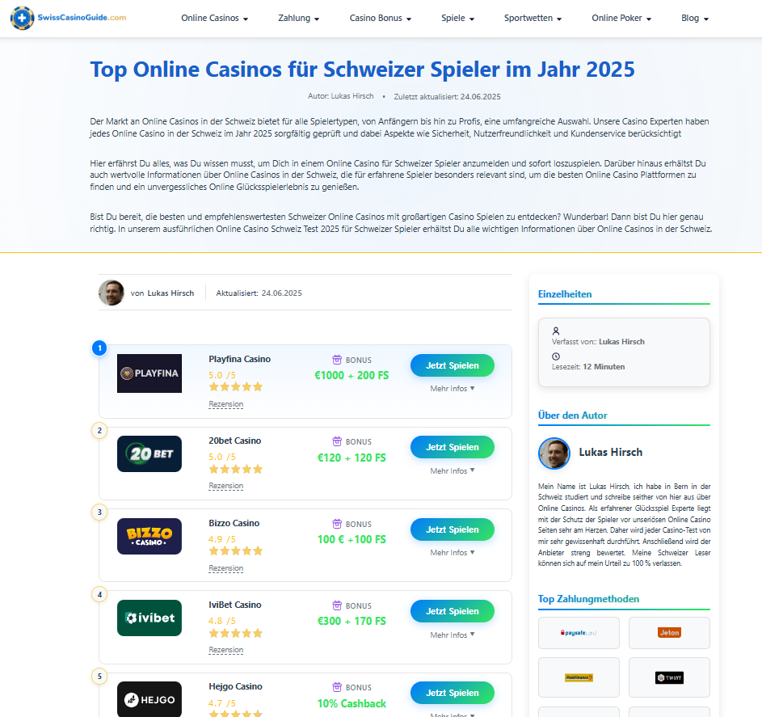
Task: Click Jetzt Spielen for 20bet Casino
Action: [452, 447]
